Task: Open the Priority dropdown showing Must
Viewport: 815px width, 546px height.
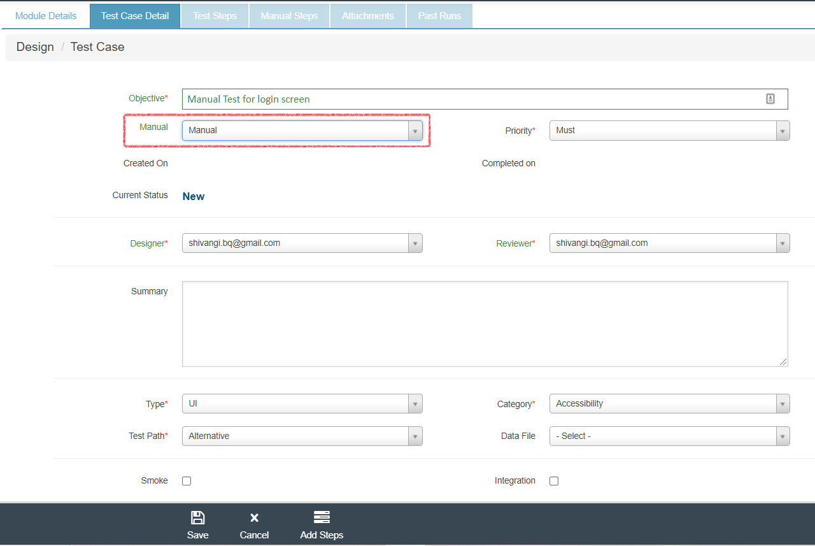Action: click(670, 131)
